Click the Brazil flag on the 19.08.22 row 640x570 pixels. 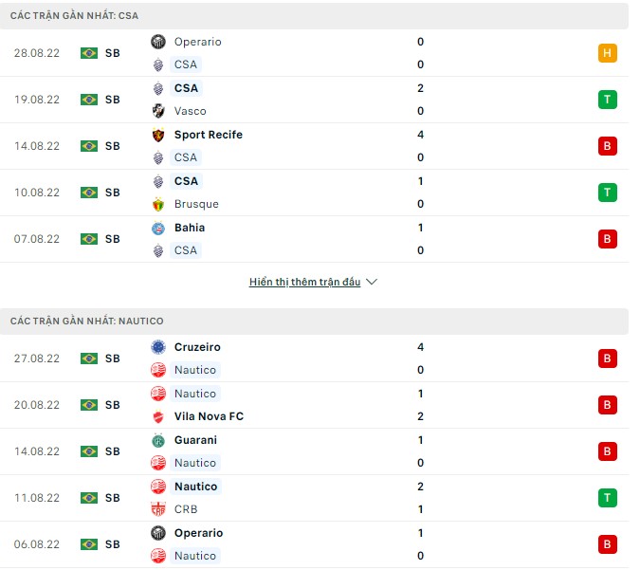pos(89,100)
